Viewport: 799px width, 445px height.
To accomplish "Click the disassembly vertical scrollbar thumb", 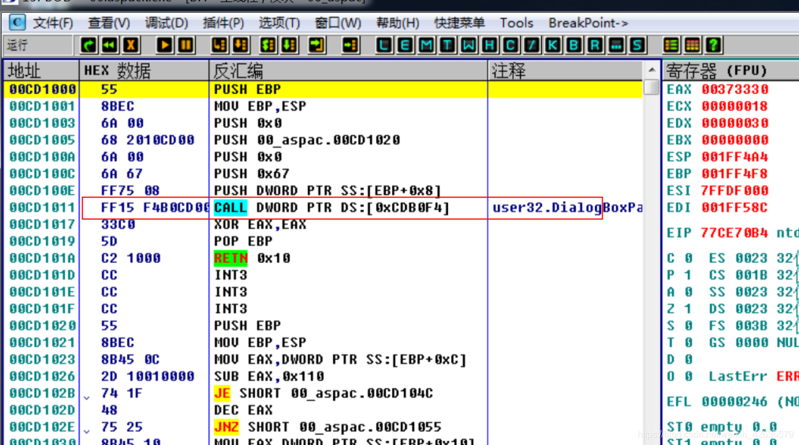I will pos(651,87).
